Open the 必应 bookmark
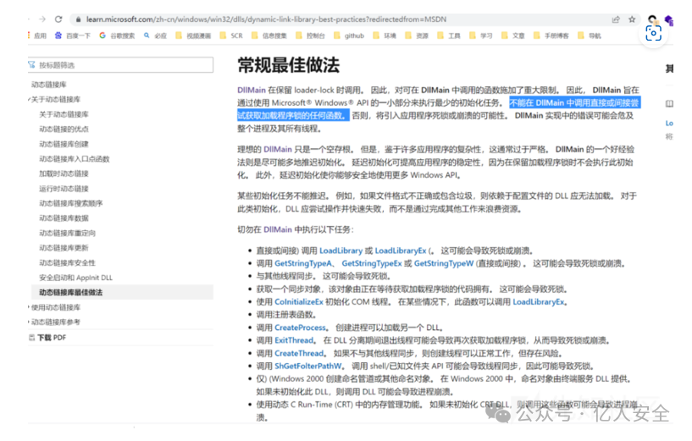Screen dimensions: 692x441 point(155,36)
